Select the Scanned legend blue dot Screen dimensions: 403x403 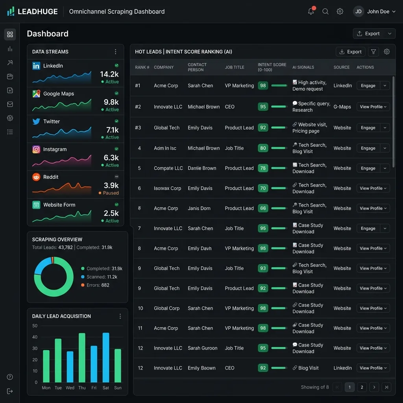tap(83, 277)
